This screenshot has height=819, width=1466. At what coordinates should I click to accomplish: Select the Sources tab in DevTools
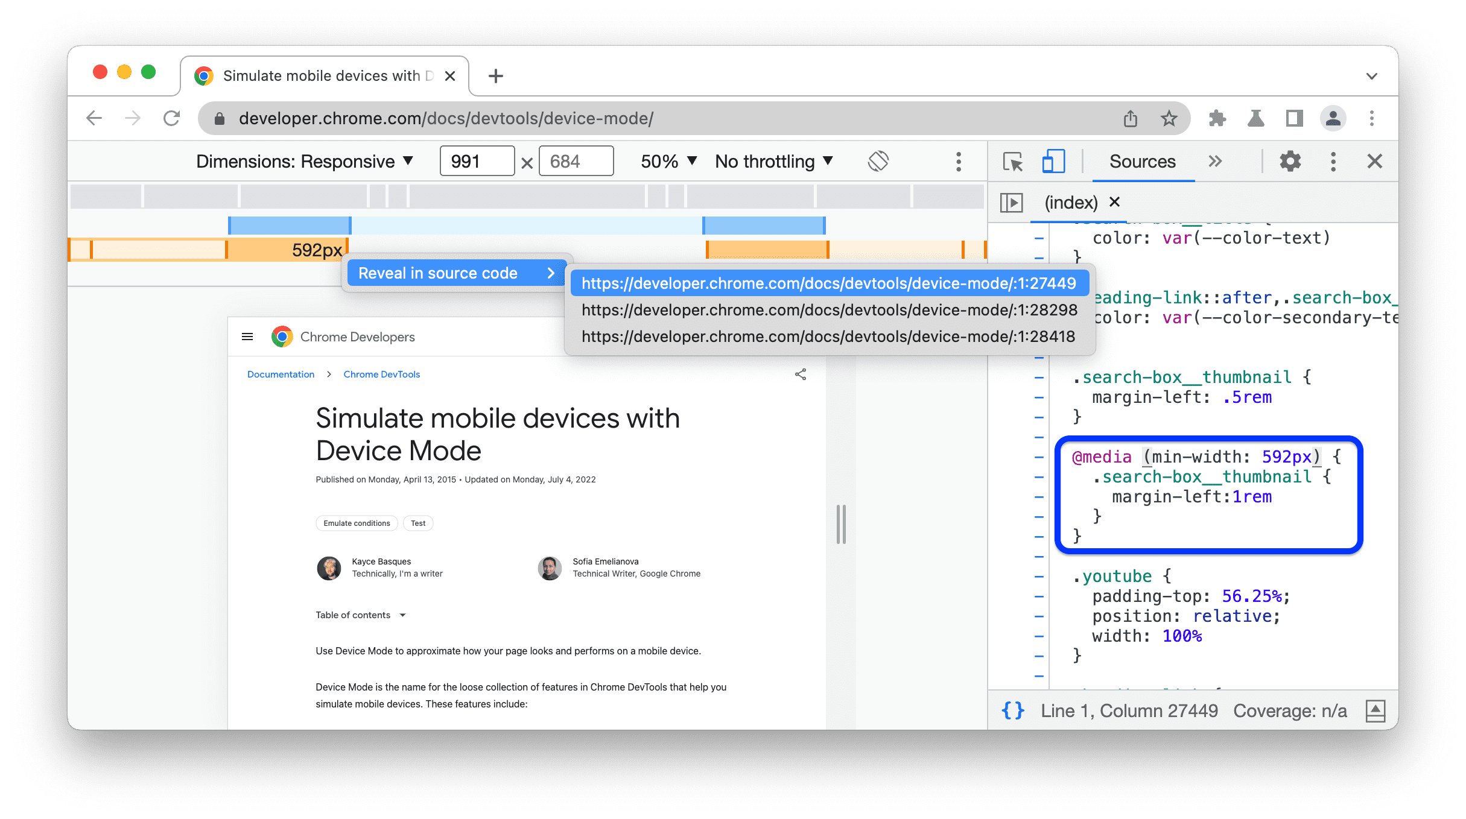click(x=1143, y=161)
